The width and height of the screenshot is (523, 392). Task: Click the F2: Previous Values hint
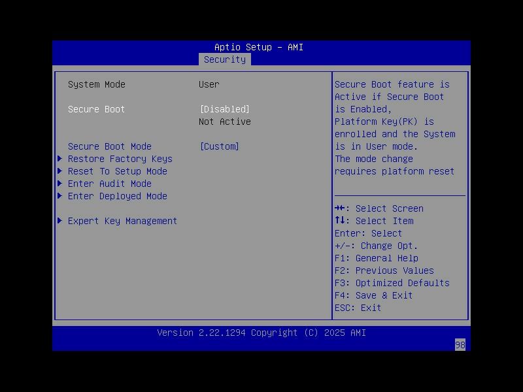[x=384, y=270]
